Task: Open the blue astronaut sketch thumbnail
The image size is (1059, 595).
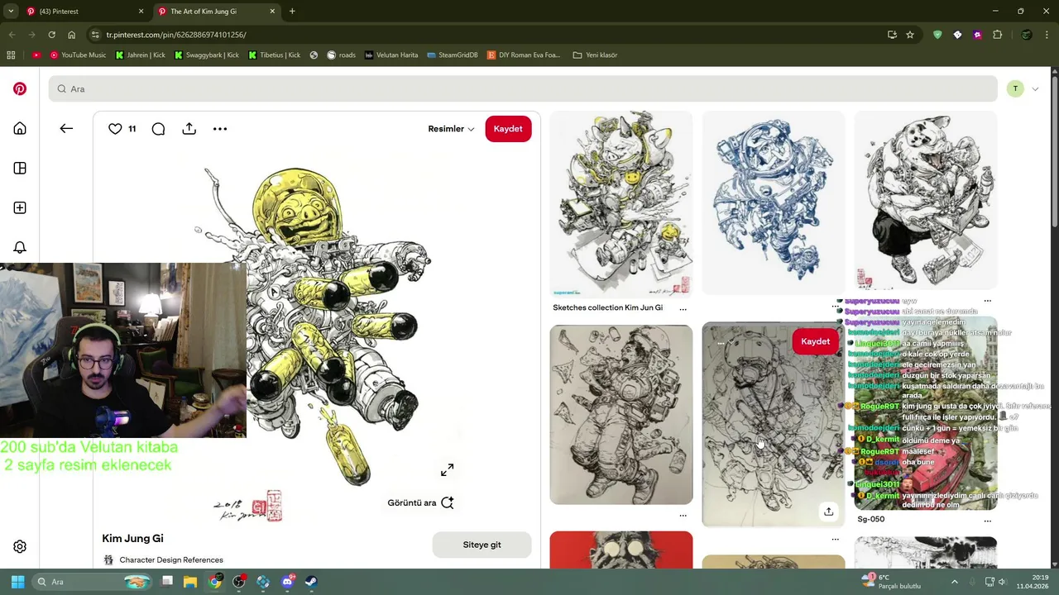Action: pyautogui.click(x=773, y=202)
